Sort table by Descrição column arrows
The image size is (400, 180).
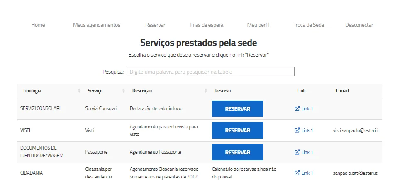click(x=206, y=91)
